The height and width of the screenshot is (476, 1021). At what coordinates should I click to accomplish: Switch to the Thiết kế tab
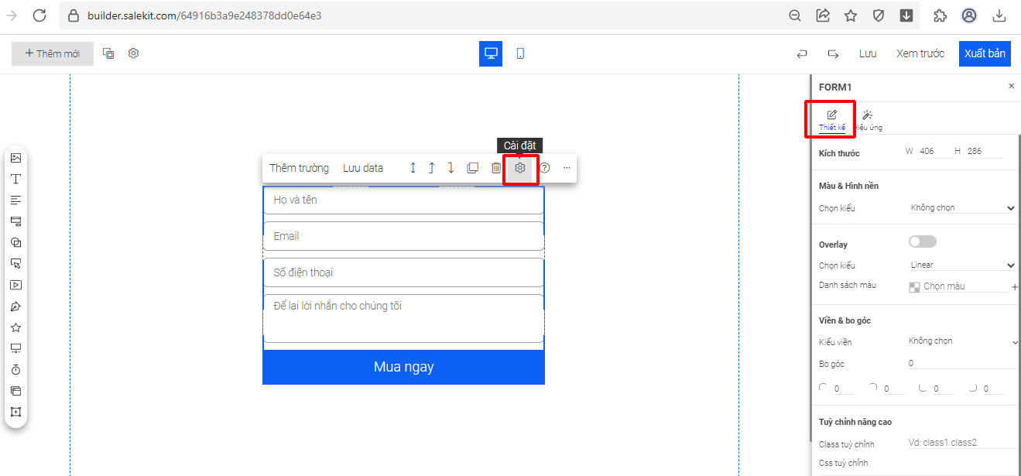click(832, 120)
